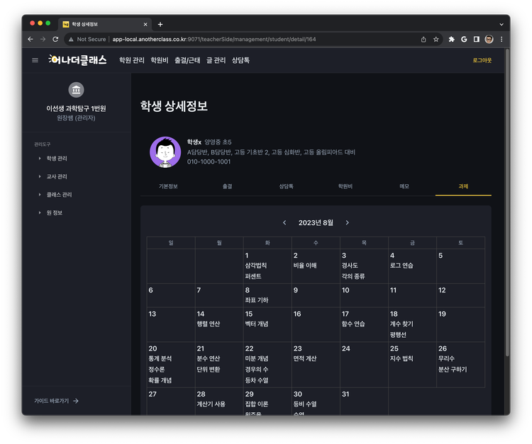Click 퍼센트 assignment on August 1

click(253, 276)
